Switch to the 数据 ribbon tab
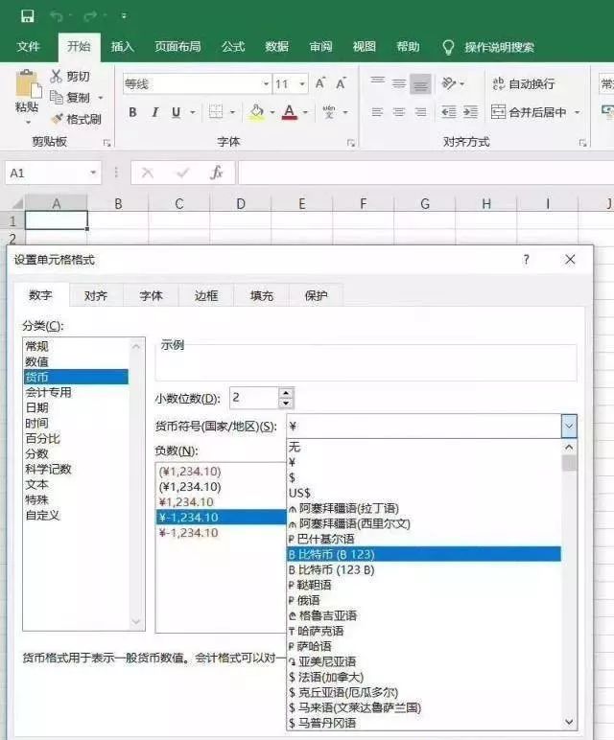Viewport: 614px width, 740px height. point(276,46)
